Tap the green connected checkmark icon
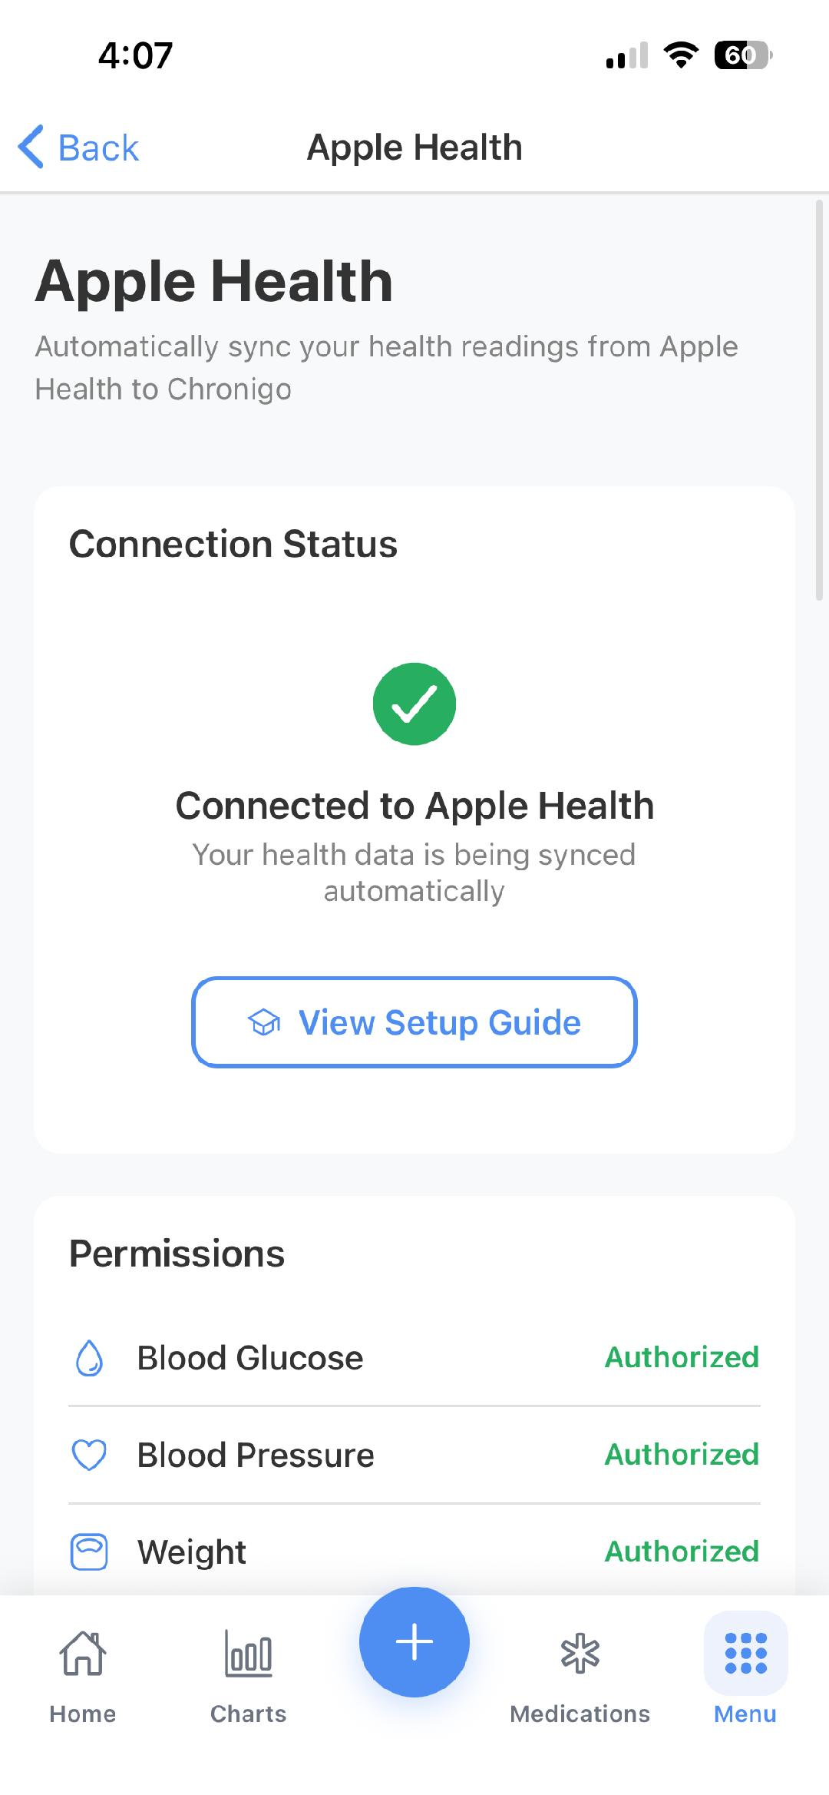 (x=414, y=704)
